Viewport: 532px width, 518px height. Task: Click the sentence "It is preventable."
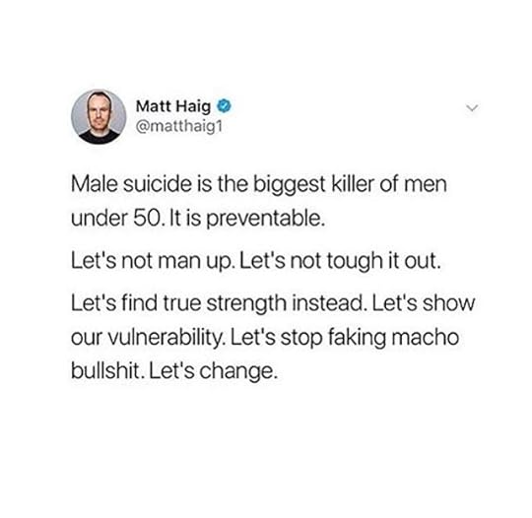point(246,218)
